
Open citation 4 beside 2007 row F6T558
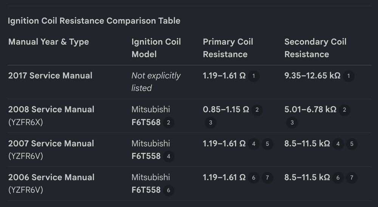coord(169,157)
